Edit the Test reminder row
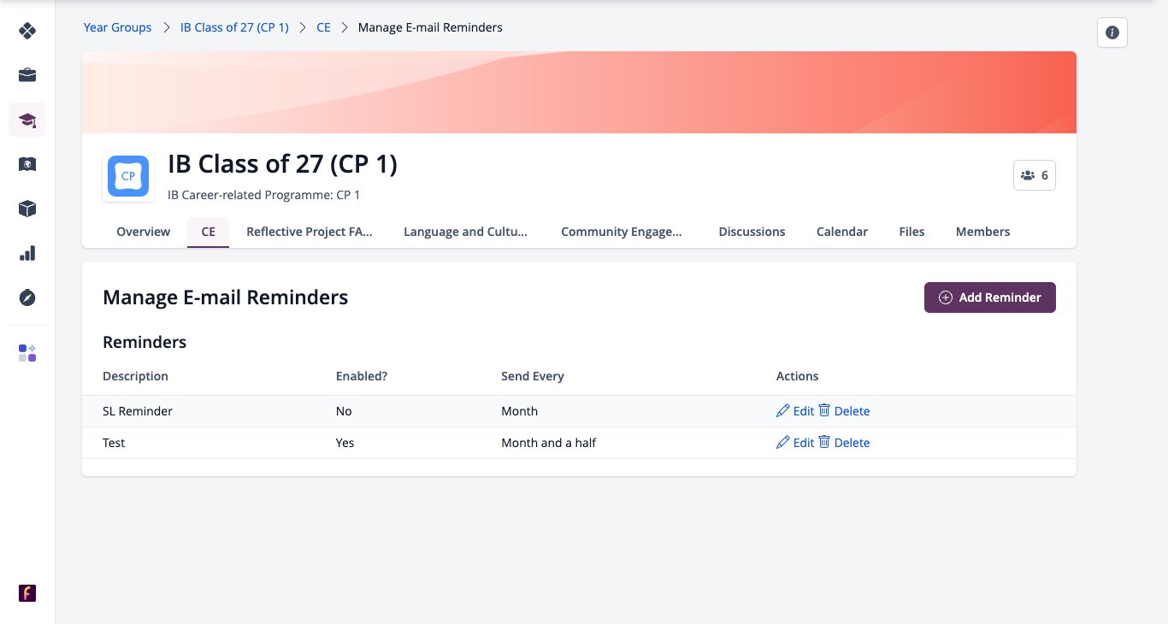 tap(795, 443)
